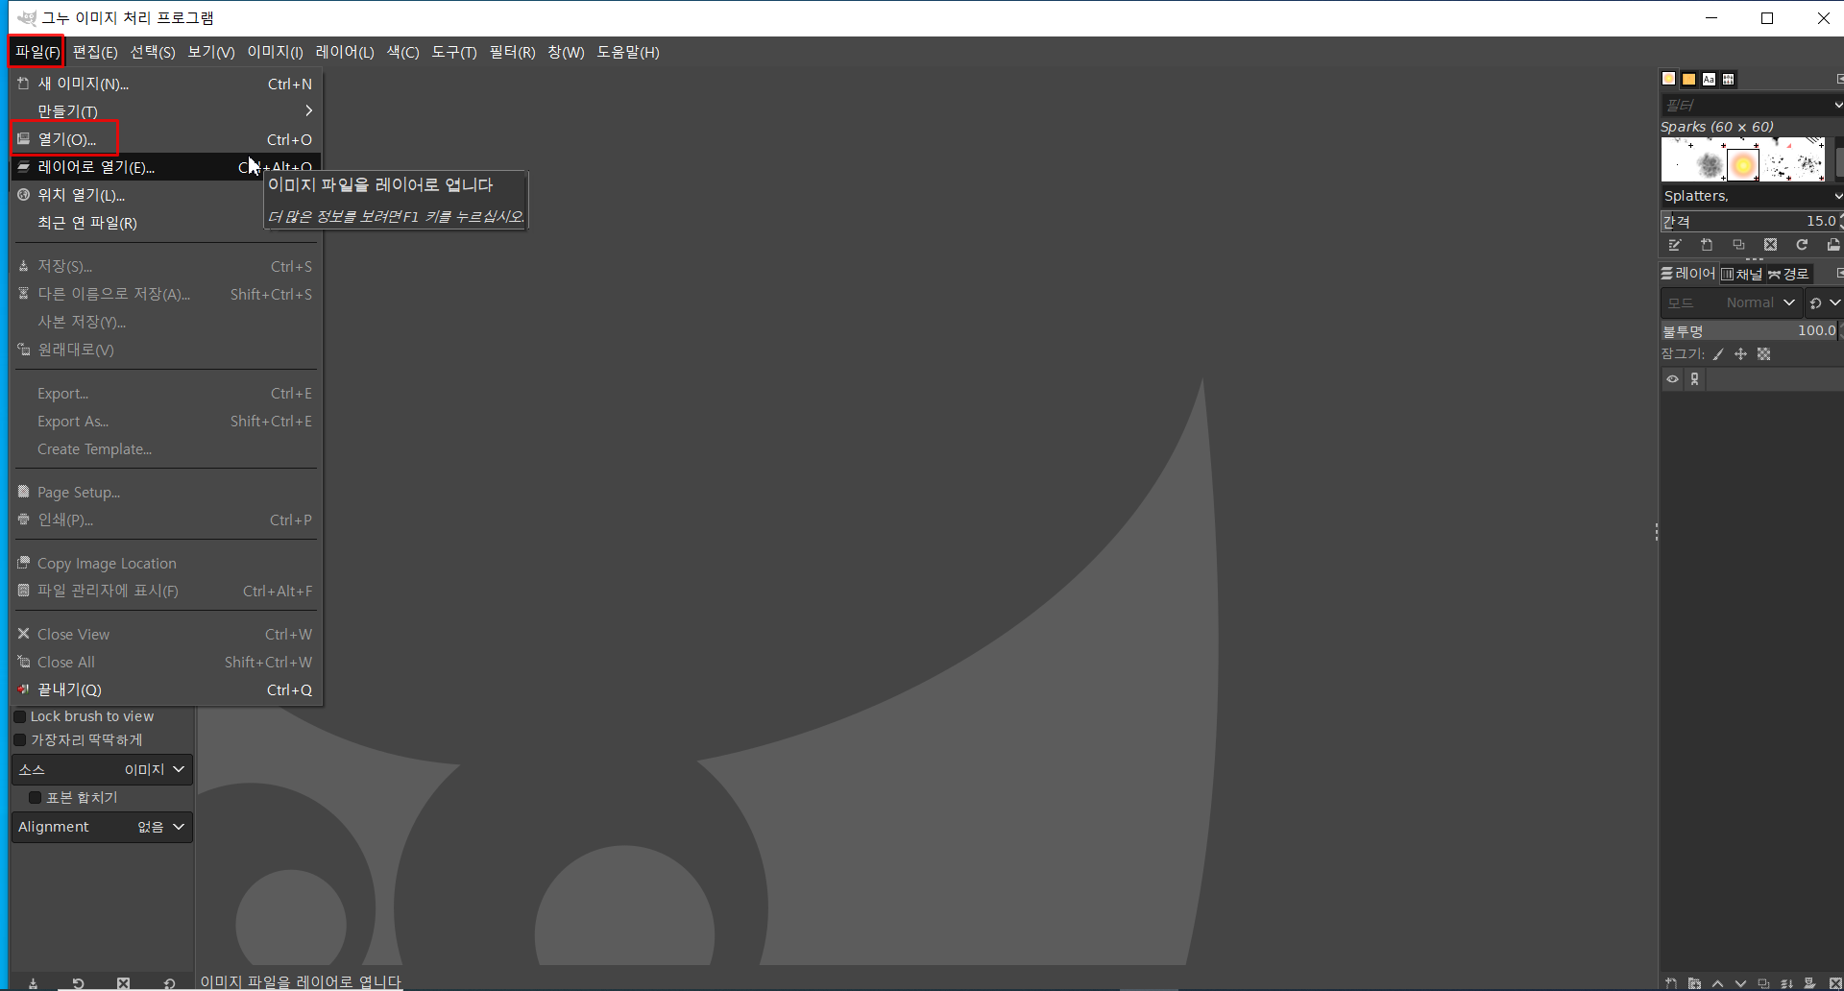Open the 창(W) menu
This screenshot has width=1844, height=991.
pos(567,52)
